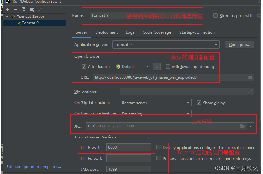Switch to the Deployment tab
The width and height of the screenshot is (263, 174).
coord(107,32)
